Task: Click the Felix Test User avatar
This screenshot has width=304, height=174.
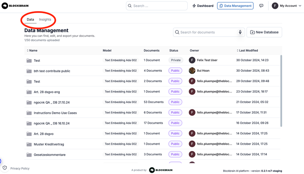Action: click(x=192, y=60)
